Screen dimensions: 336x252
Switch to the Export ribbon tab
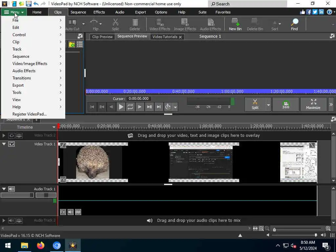[x=140, y=12]
